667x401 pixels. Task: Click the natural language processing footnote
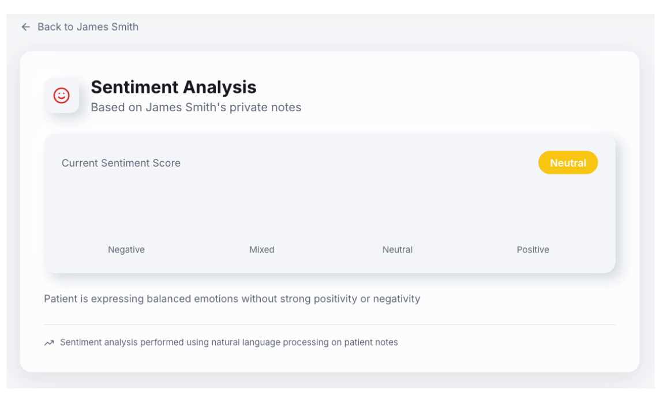[x=229, y=343]
